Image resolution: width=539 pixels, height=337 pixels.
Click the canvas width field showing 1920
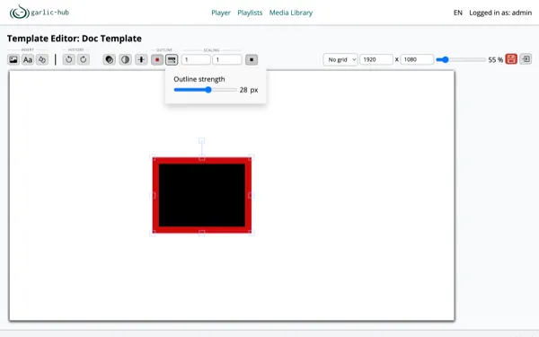pyautogui.click(x=376, y=59)
